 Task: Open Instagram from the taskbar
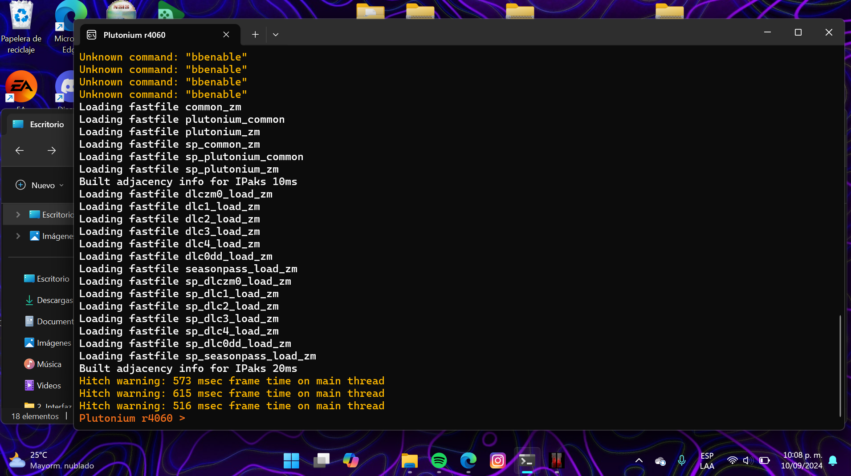[x=497, y=461]
